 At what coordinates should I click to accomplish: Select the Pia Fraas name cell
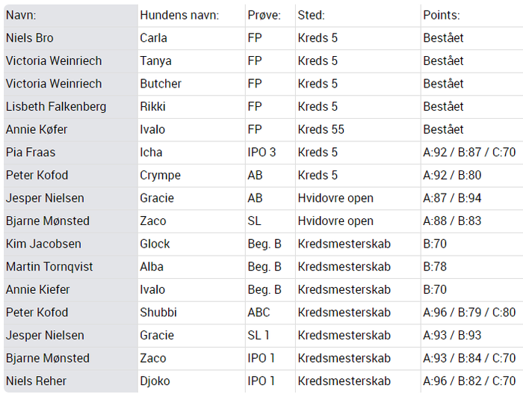pos(71,153)
